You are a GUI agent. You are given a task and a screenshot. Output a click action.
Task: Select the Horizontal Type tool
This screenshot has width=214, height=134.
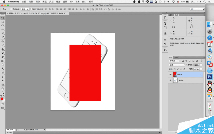(3, 77)
